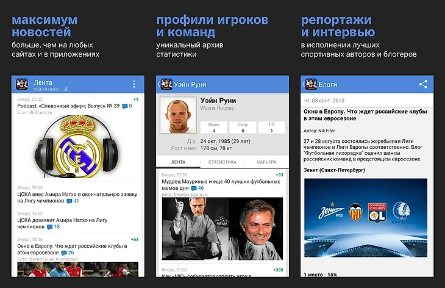Tap the heading максимум новостей
Screen dimensions: 445x288
click(44, 26)
